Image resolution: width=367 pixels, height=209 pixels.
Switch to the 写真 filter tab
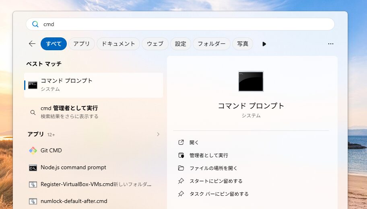click(243, 44)
